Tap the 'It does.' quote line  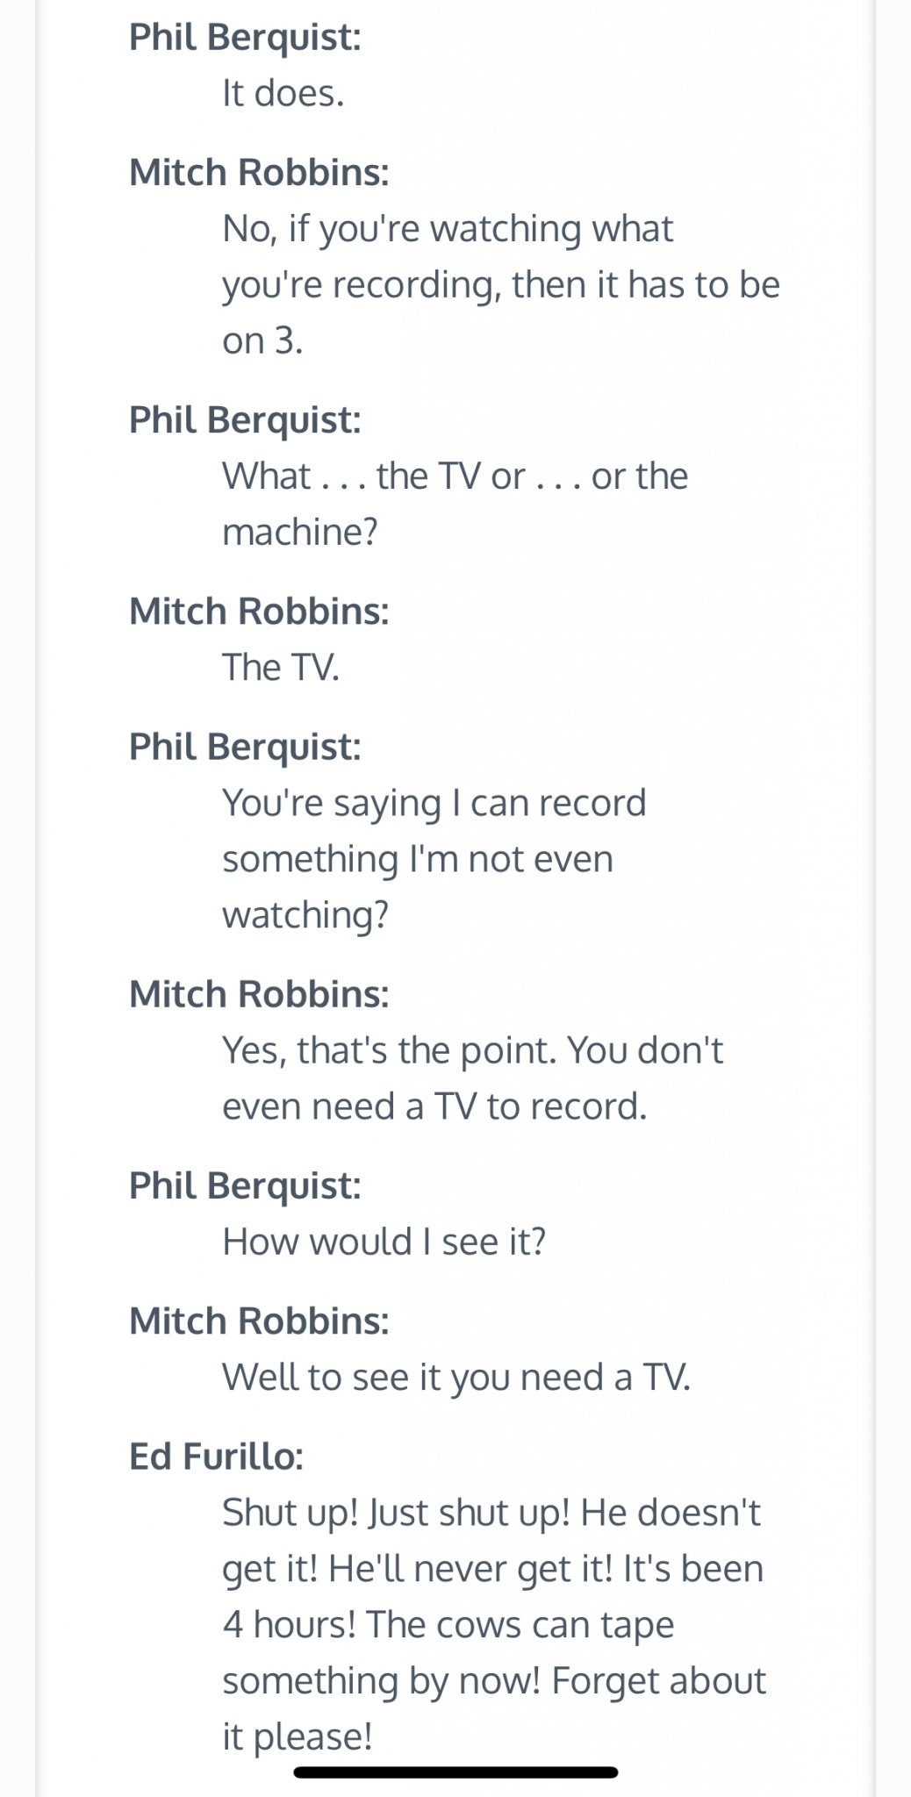coord(283,93)
